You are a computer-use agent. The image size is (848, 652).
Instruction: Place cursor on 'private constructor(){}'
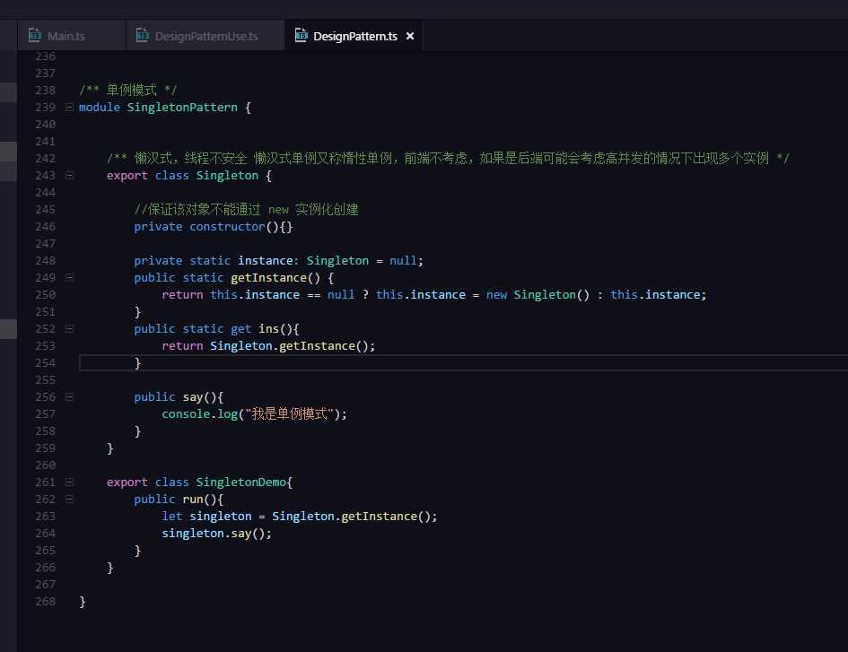[x=213, y=227]
